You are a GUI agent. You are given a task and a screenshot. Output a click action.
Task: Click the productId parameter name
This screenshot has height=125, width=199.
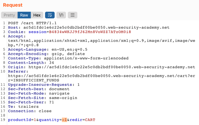[x=20, y=120]
